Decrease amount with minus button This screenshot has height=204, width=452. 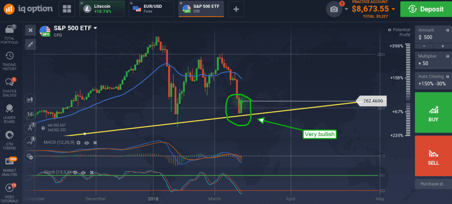tap(424, 46)
